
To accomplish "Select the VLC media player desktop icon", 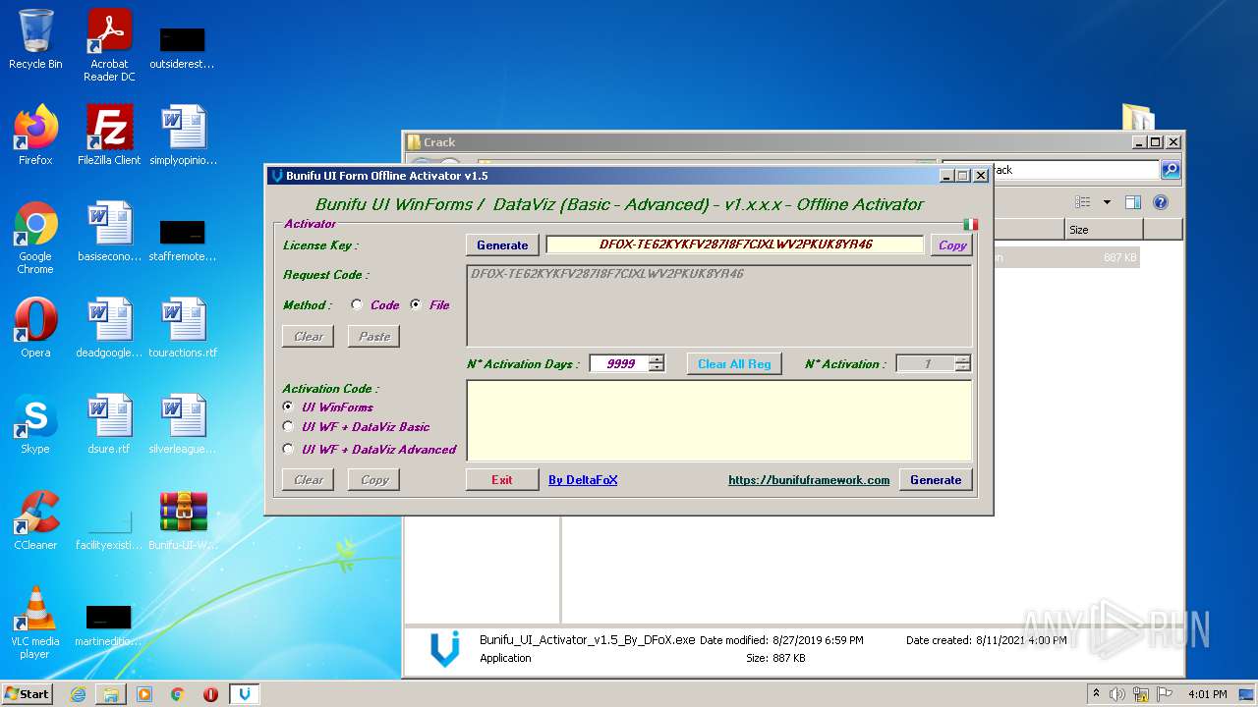I will pos(35,623).
